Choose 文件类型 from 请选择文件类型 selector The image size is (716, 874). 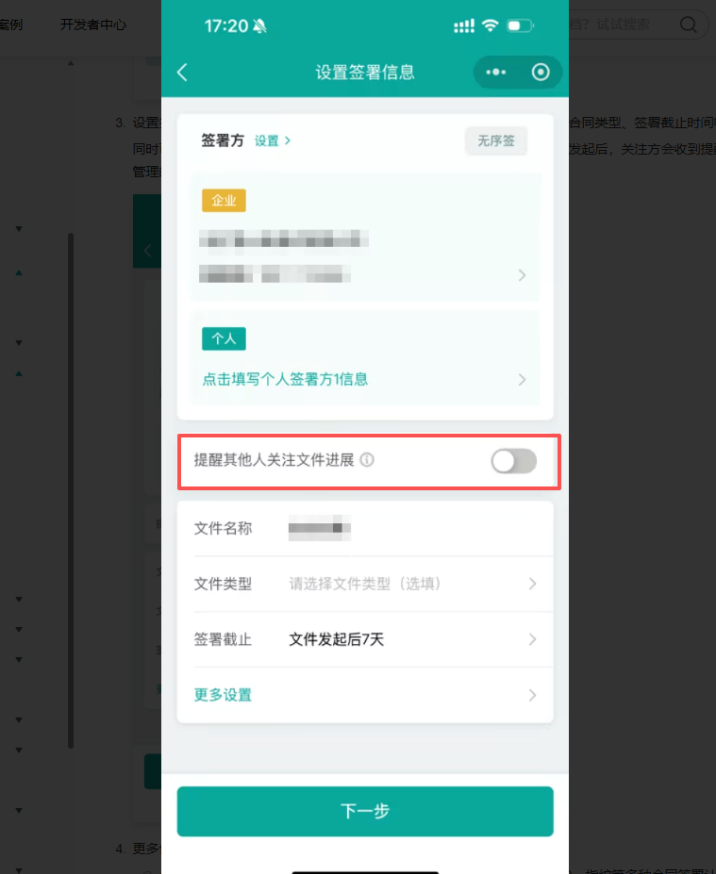click(365, 584)
